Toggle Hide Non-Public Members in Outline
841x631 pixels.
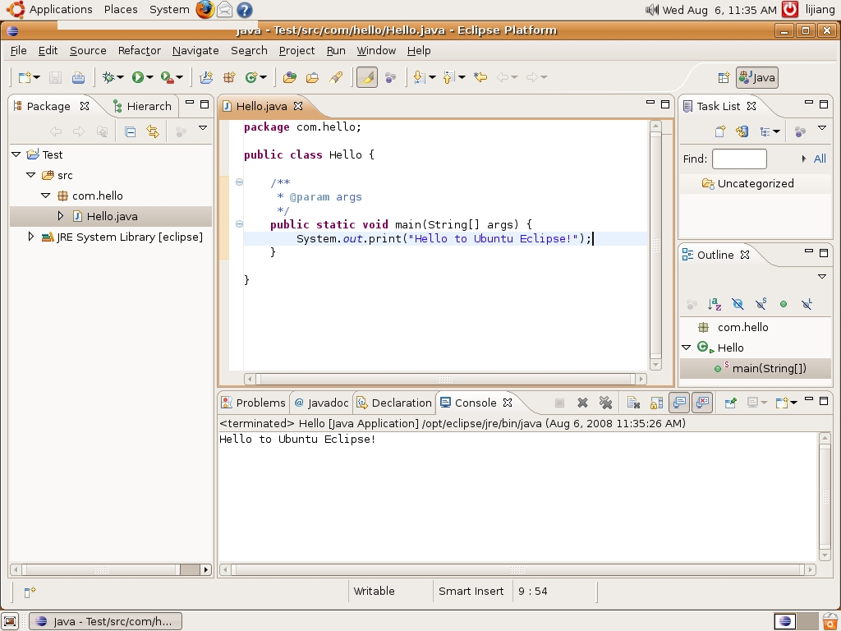784,304
